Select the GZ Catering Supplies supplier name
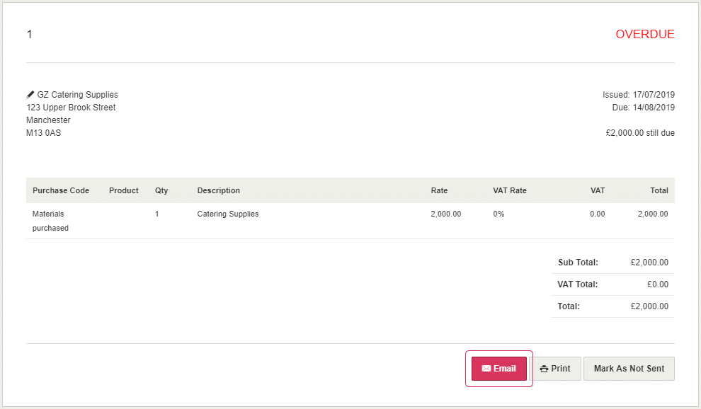The width and height of the screenshot is (701, 409). pos(78,95)
